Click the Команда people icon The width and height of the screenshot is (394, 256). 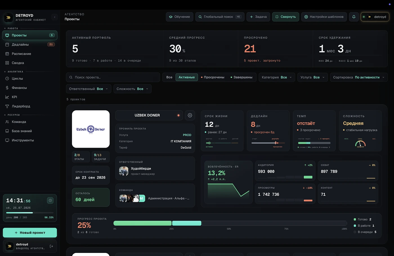(7, 122)
